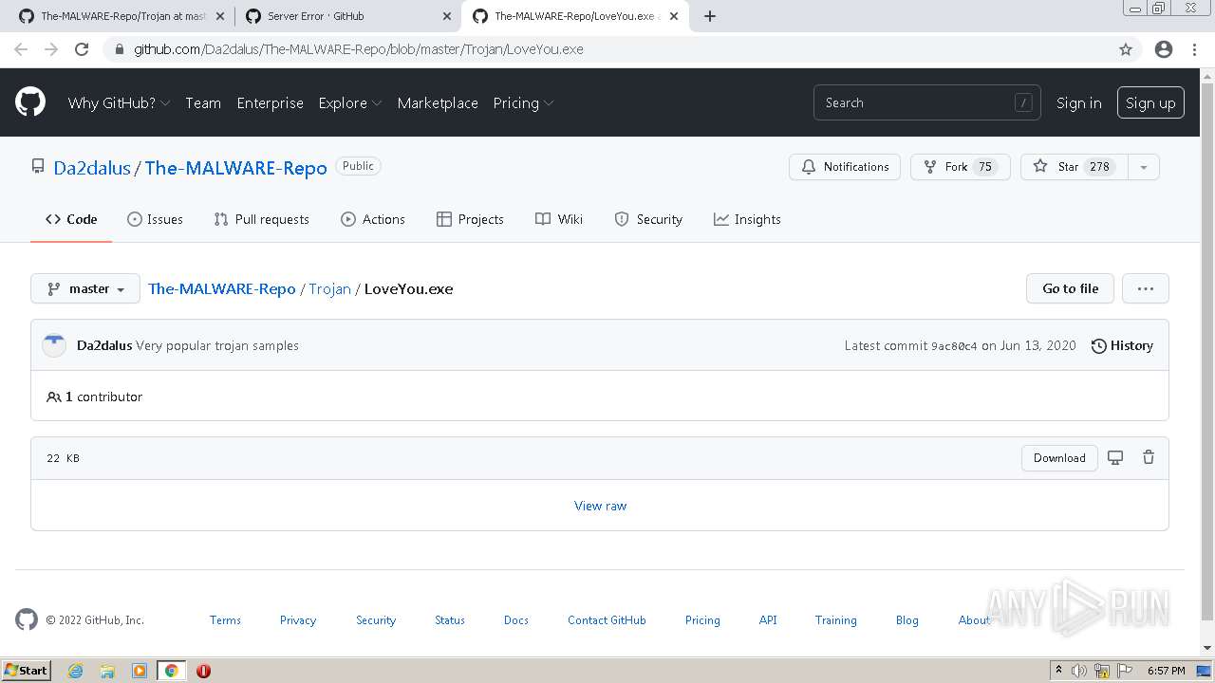Focus the GitHub search field
Screen dimensions: 1215x683
(x=926, y=102)
